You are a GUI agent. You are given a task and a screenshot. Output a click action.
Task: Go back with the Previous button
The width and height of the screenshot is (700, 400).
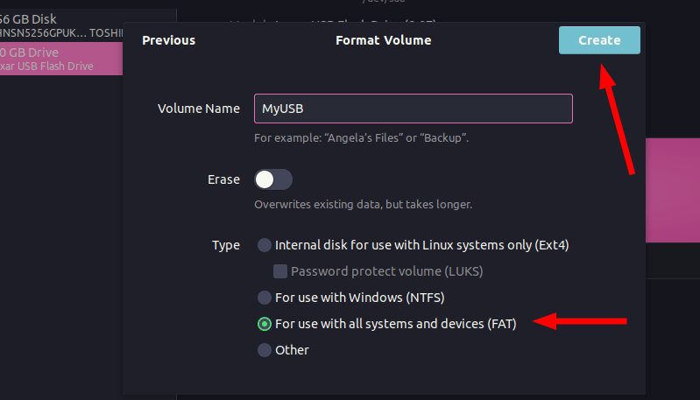pos(168,40)
